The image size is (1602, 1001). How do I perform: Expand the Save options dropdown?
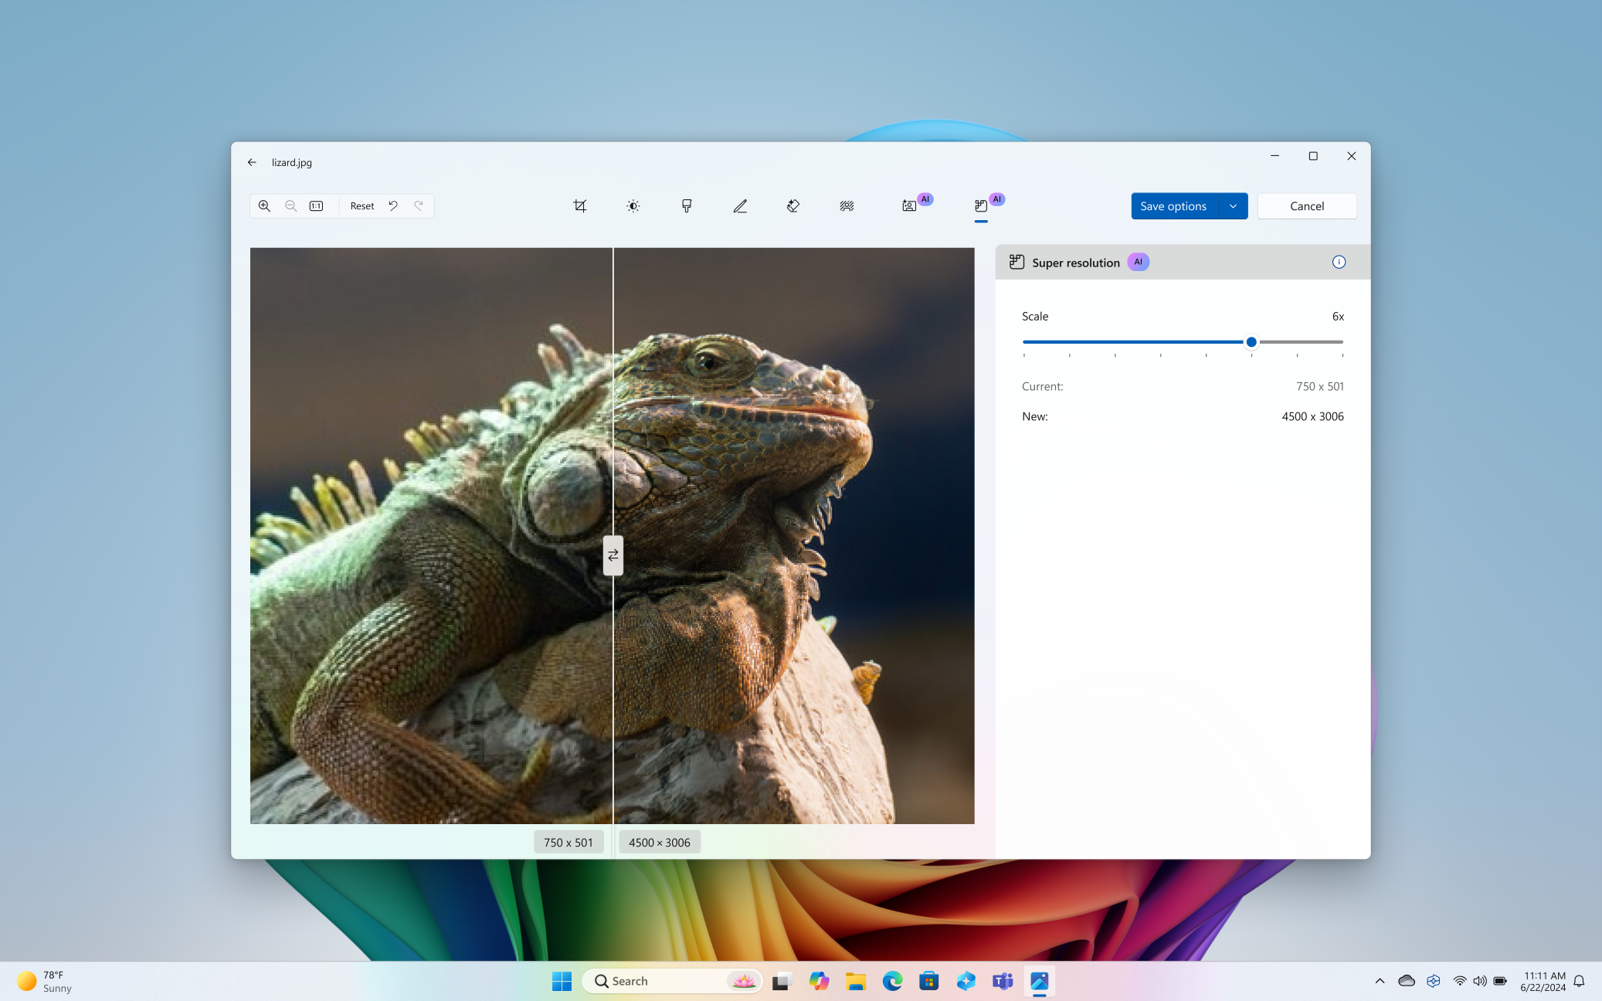coord(1233,205)
